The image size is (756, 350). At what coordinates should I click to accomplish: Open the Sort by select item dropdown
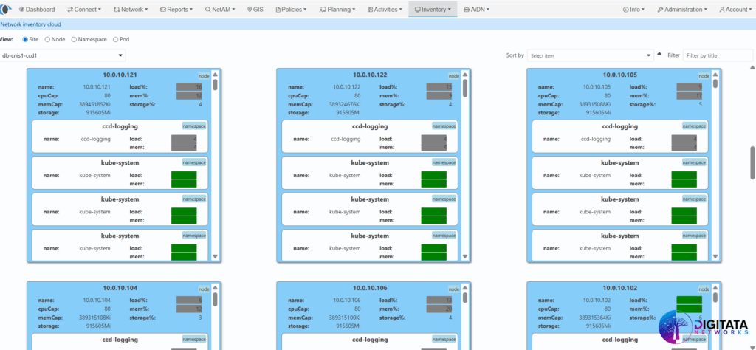tap(590, 55)
